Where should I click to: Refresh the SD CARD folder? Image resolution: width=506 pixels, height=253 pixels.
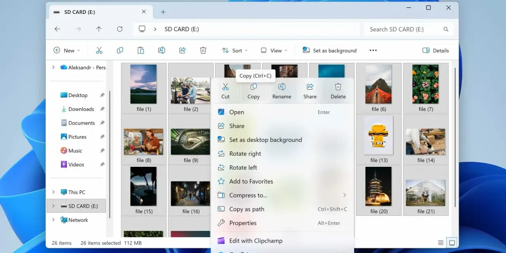(x=120, y=29)
